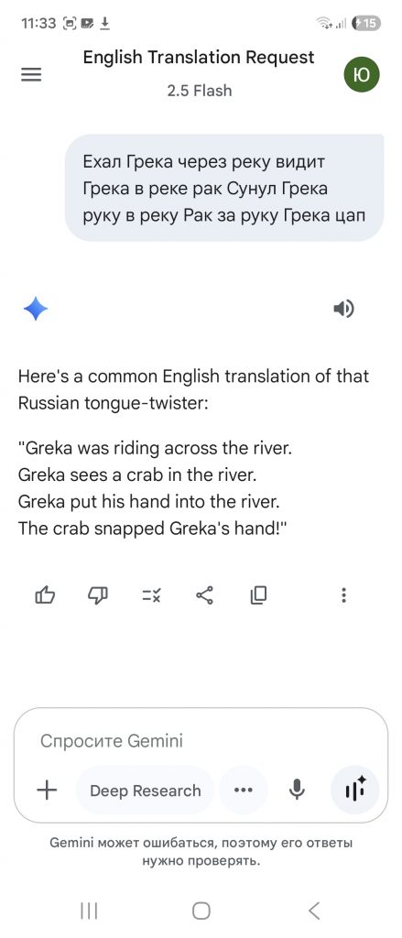Expand more tools with the ellipsis chip

[244, 791]
